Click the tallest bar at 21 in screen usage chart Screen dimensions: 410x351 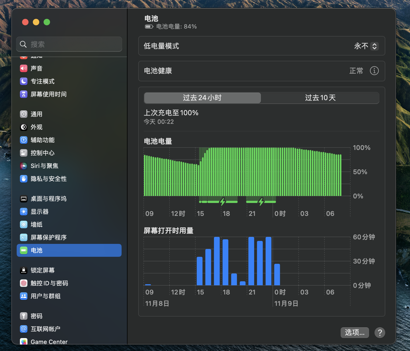251,261
